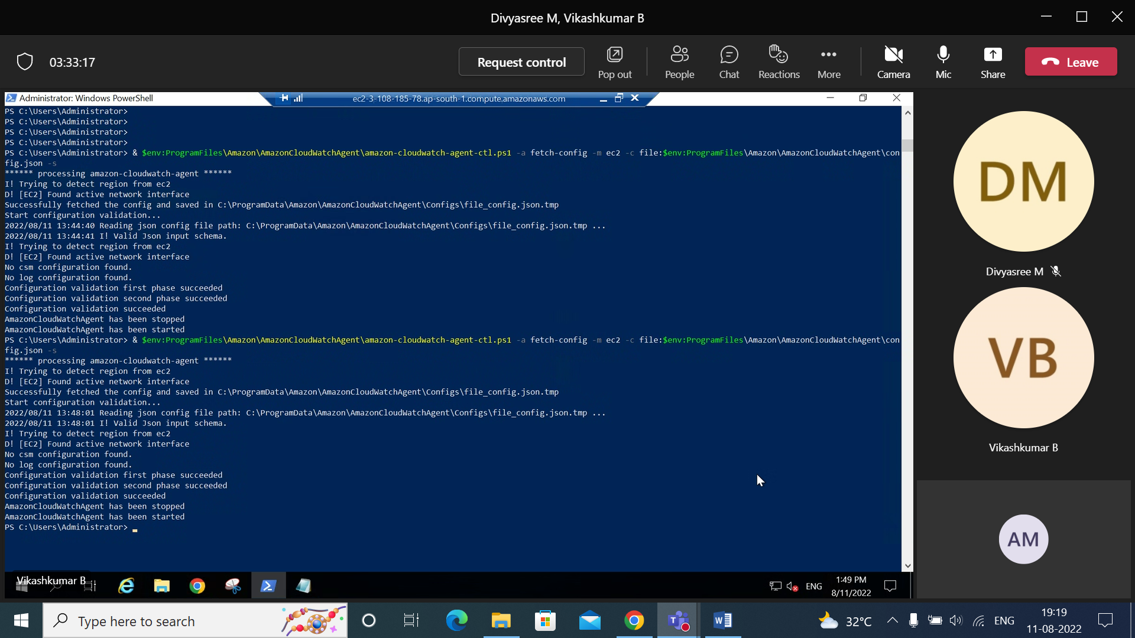Turn on the Camera in Teams
The width and height of the screenshot is (1135, 638).
[x=893, y=61]
